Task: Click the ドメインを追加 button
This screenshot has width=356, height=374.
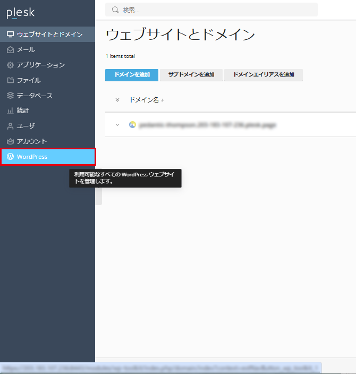Action: pos(132,75)
